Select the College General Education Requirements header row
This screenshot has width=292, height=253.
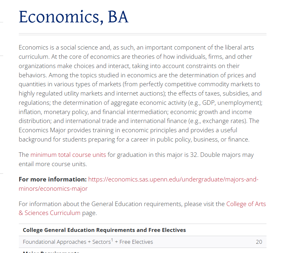coord(142,230)
